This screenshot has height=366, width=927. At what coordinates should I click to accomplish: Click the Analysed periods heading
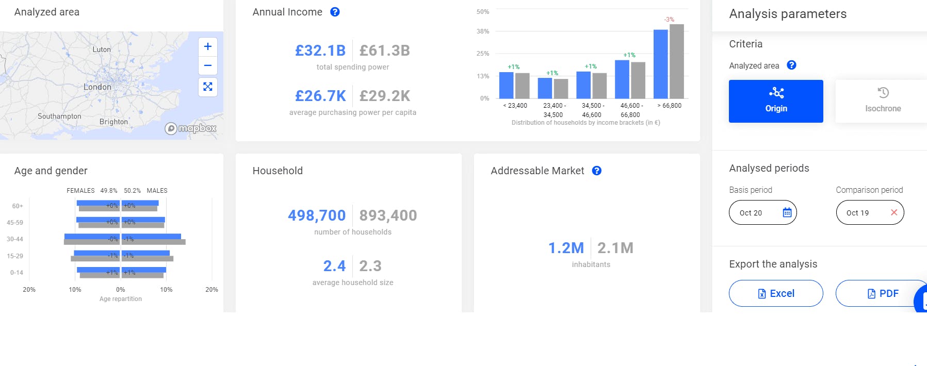click(x=769, y=168)
